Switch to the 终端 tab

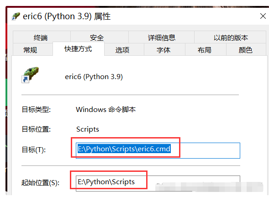[42, 37]
